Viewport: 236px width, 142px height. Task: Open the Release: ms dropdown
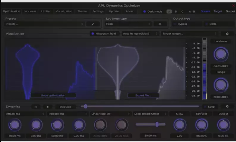(x=68, y=114)
